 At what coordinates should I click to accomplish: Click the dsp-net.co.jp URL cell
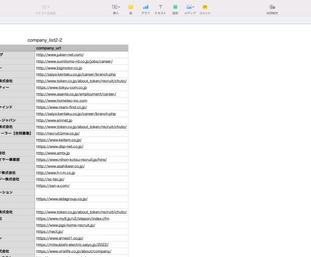pos(82,146)
